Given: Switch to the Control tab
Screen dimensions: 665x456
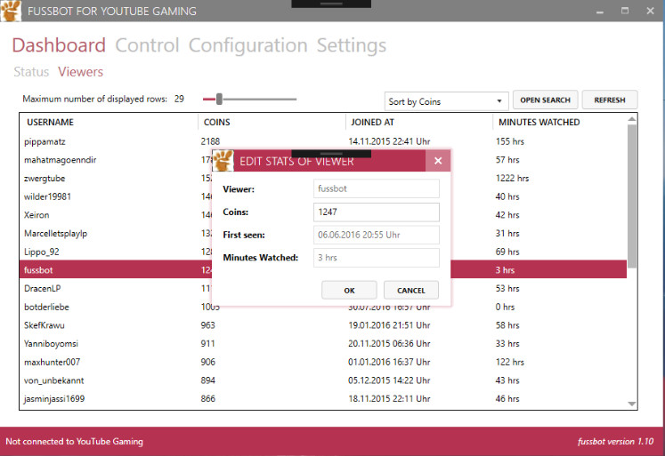Looking at the screenshot, I should pyautogui.click(x=147, y=45).
